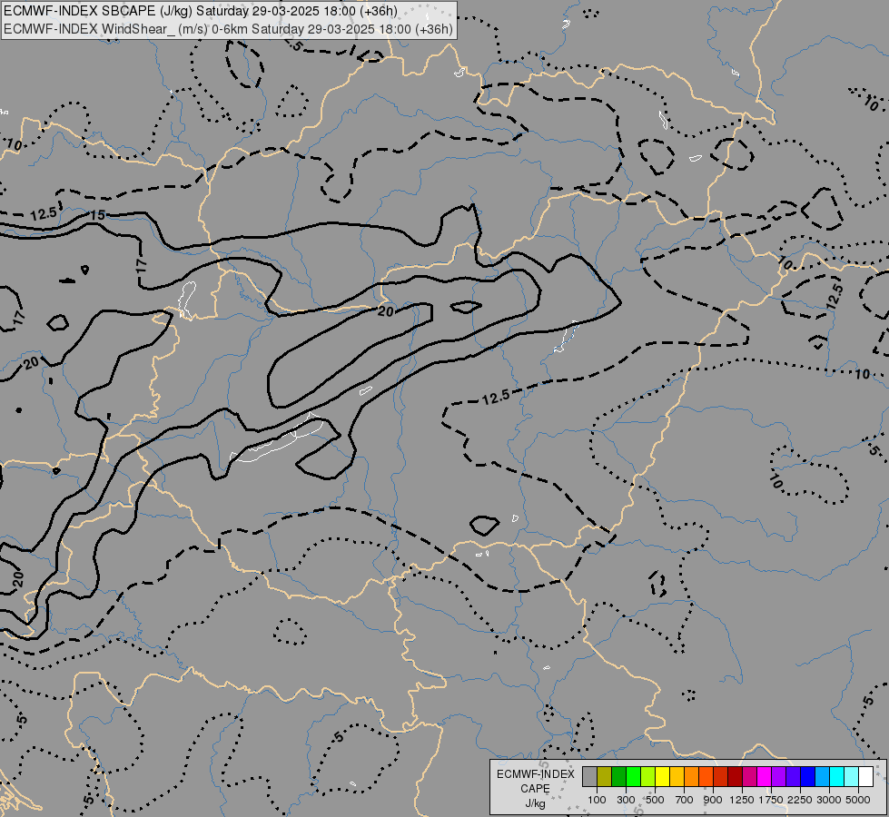889x817 pixels.
Task: Click the '100' legend scale value
Action: click(x=597, y=800)
